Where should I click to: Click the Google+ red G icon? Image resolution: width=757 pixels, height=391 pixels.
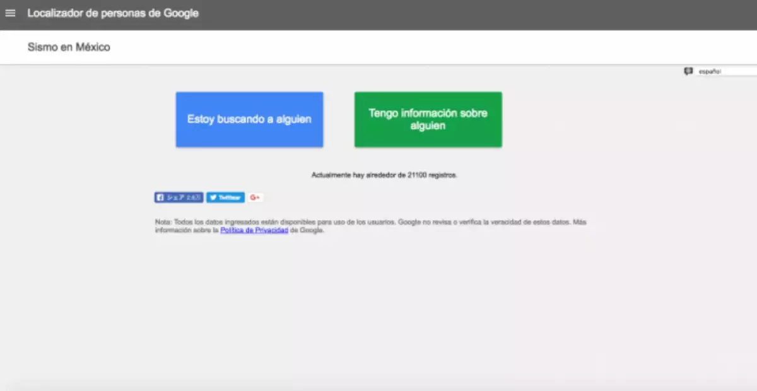click(x=254, y=197)
